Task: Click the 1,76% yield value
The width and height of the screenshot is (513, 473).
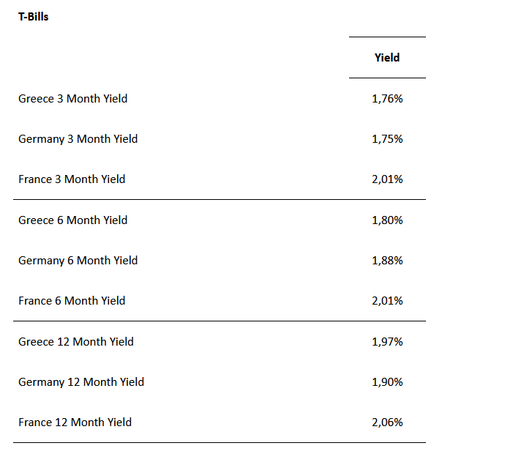Action: click(387, 99)
